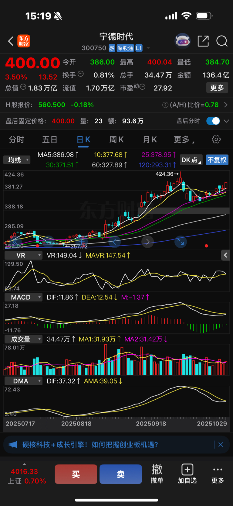Open the 东方财富 logo icon
Viewport: 233px width, 506px height.
pyautogui.click(x=24, y=41)
